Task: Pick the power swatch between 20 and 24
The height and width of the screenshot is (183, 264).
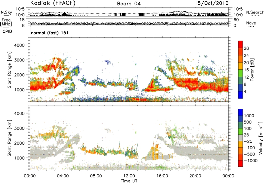Action: pos(241,59)
